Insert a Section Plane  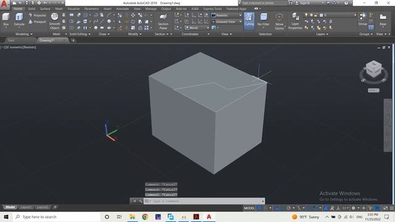(x=163, y=22)
